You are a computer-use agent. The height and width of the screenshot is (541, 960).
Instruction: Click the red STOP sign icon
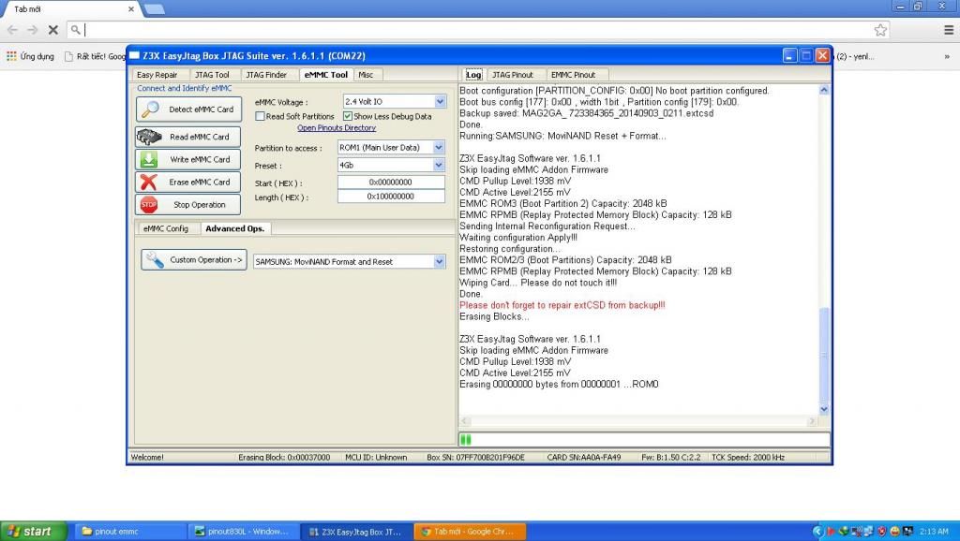coord(149,205)
